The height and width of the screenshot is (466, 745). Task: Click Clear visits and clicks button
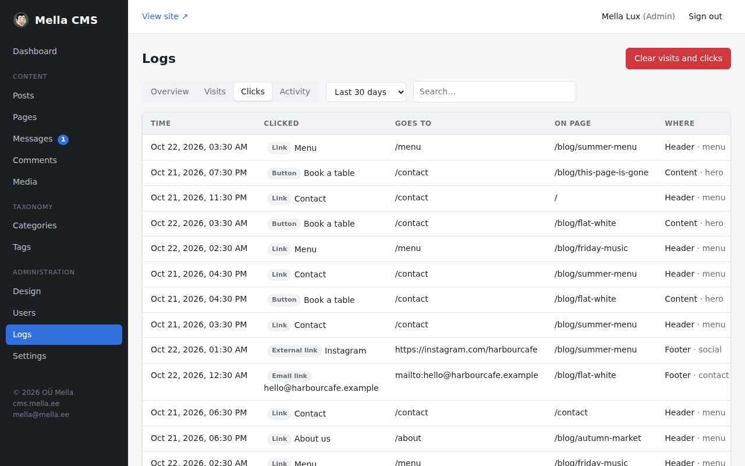(x=678, y=58)
